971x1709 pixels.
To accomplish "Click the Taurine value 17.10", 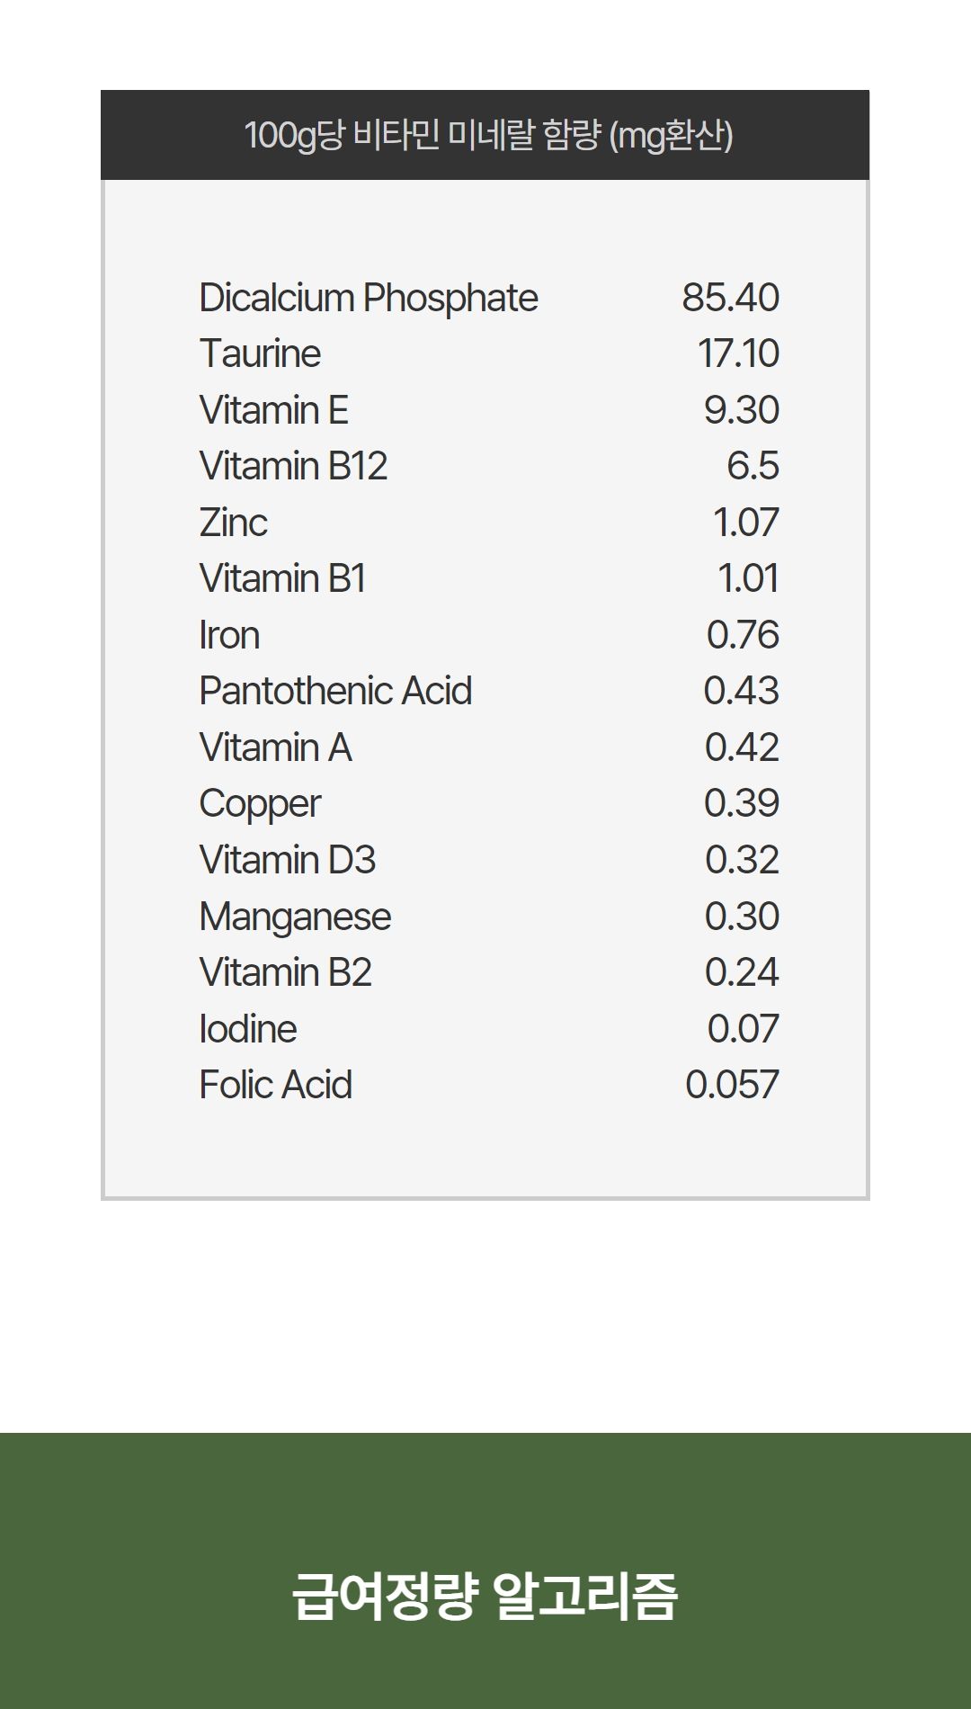I will (738, 353).
